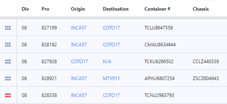Click red grid icon for Pro 828338
This screenshot has width=227, height=104.
tap(8, 95)
